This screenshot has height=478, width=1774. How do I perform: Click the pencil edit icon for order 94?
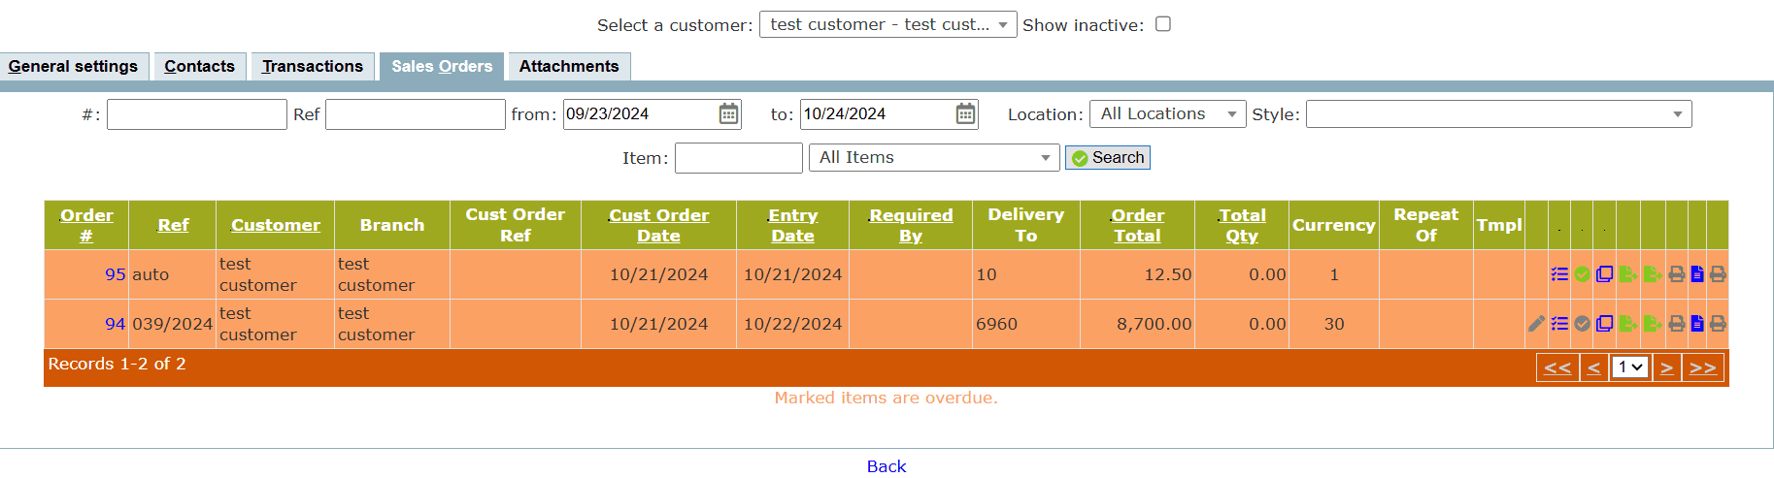1536,324
